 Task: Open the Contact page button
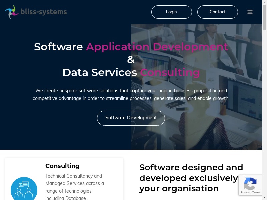217,12
